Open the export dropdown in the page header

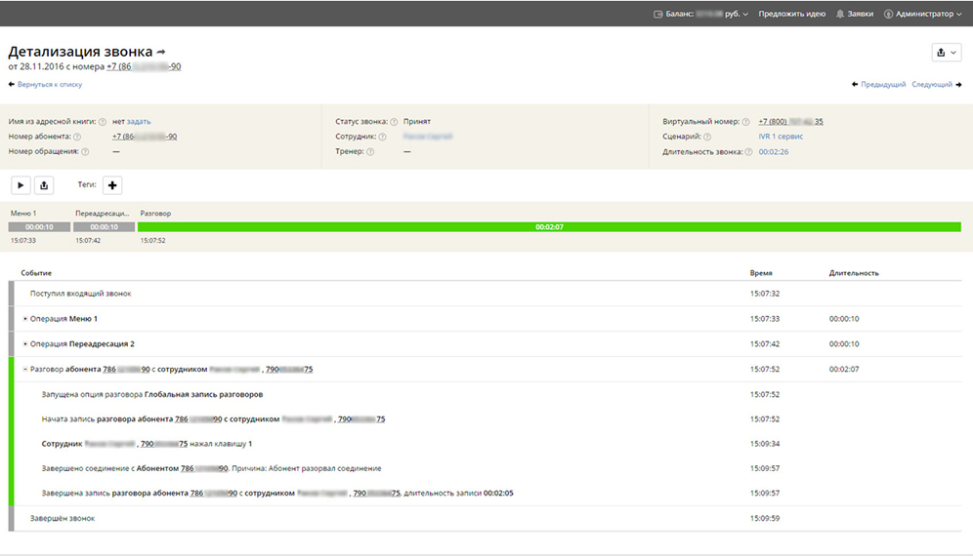947,53
